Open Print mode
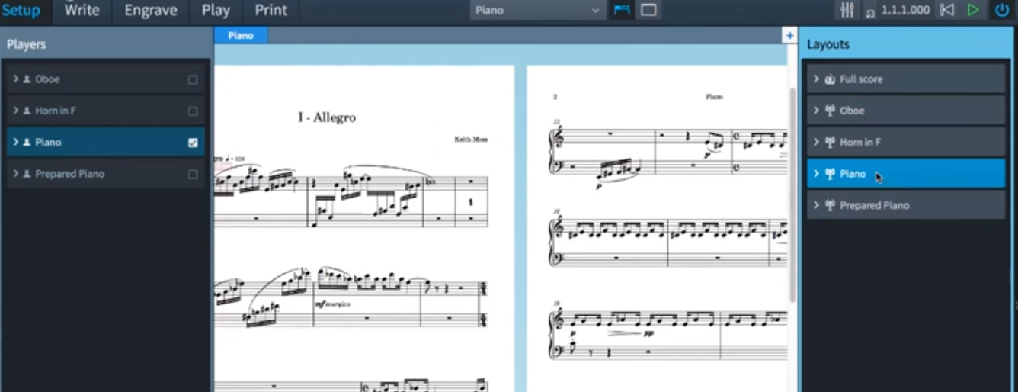The image size is (1018, 392). (x=271, y=11)
